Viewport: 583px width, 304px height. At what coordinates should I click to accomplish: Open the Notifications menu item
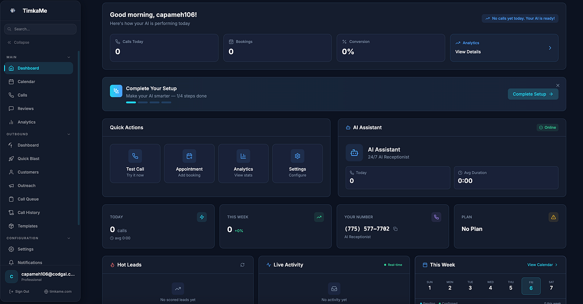(x=38, y=262)
